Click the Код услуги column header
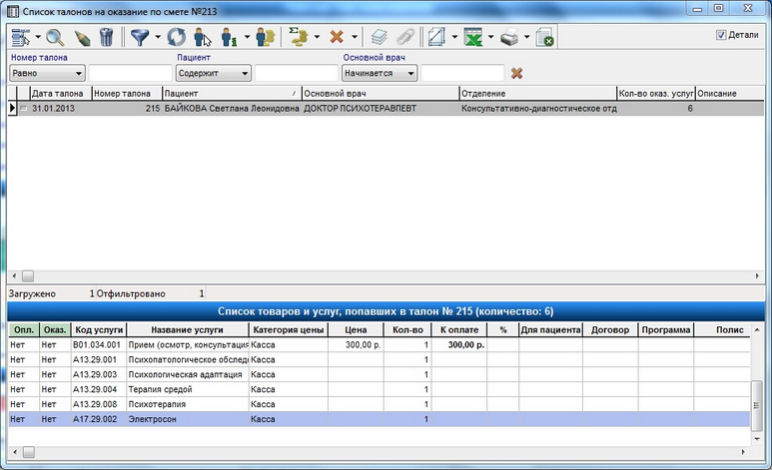 click(x=99, y=329)
